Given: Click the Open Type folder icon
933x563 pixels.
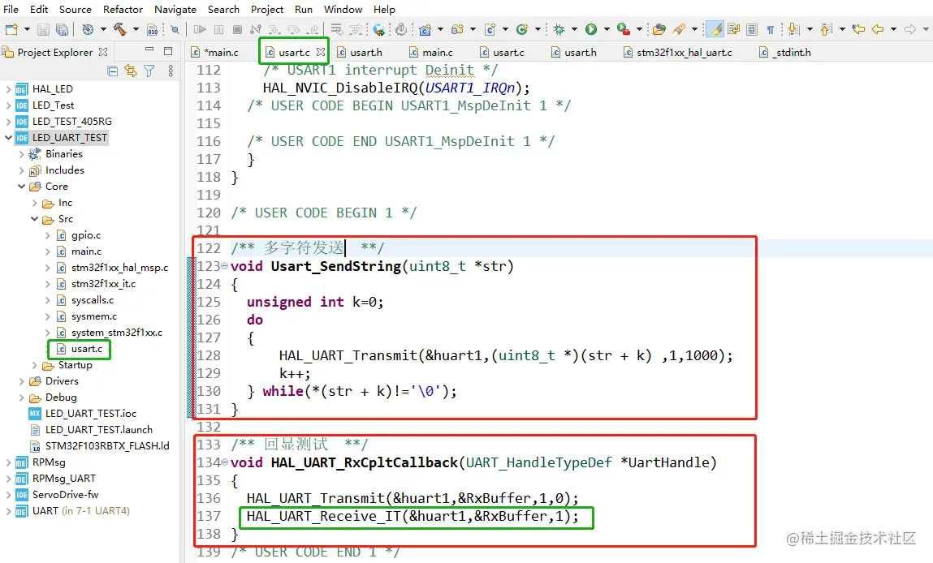Looking at the screenshot, I should 659,29.
